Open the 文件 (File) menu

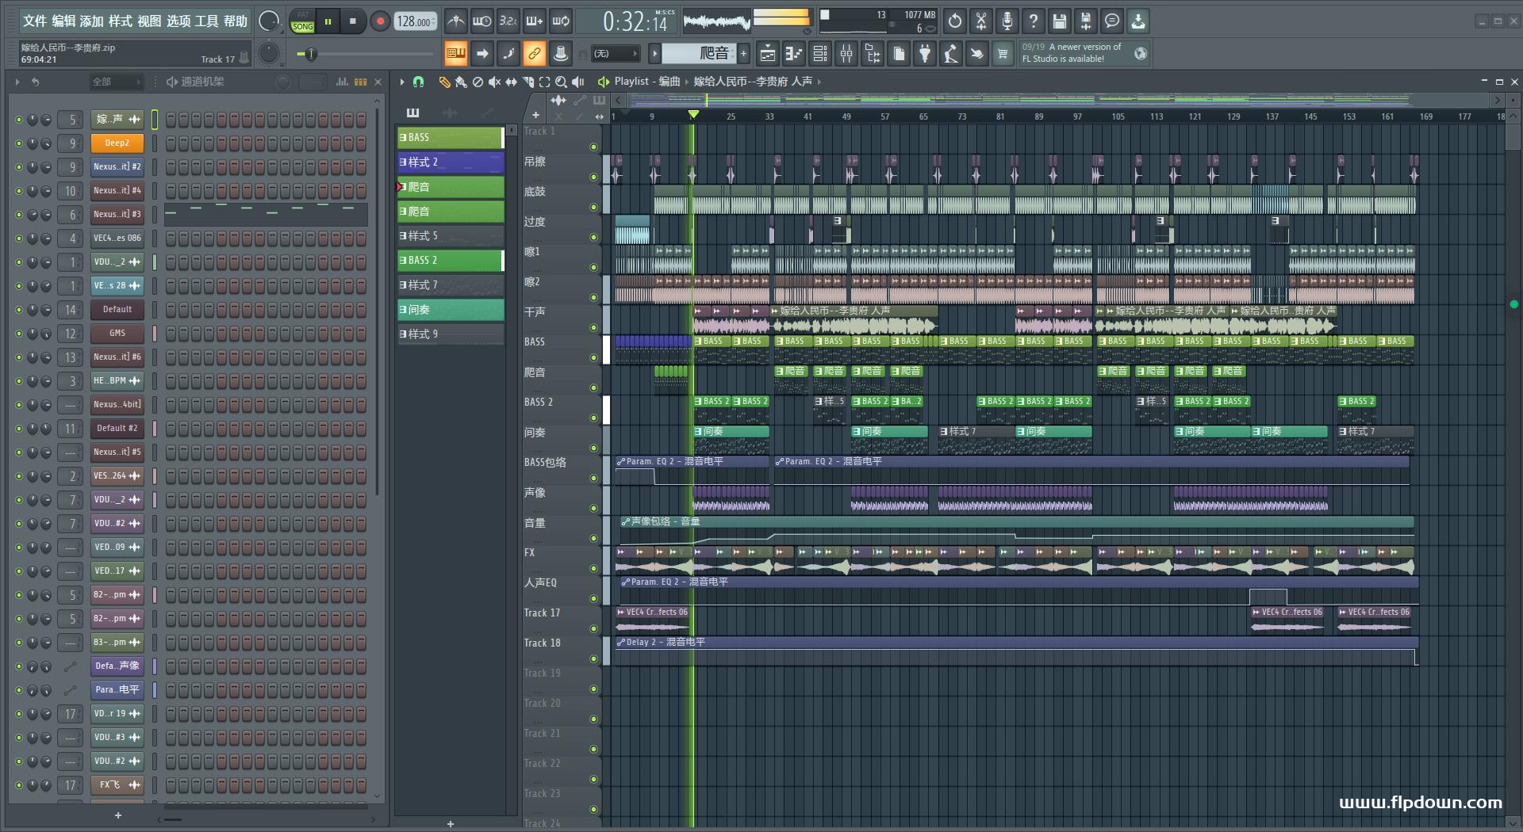pos(35,21)
